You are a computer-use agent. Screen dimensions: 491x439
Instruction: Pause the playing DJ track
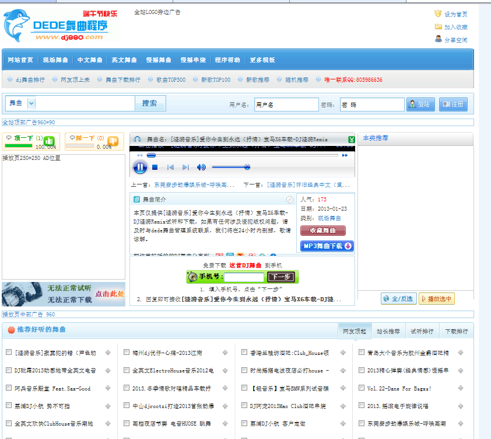tap(140, 168)
